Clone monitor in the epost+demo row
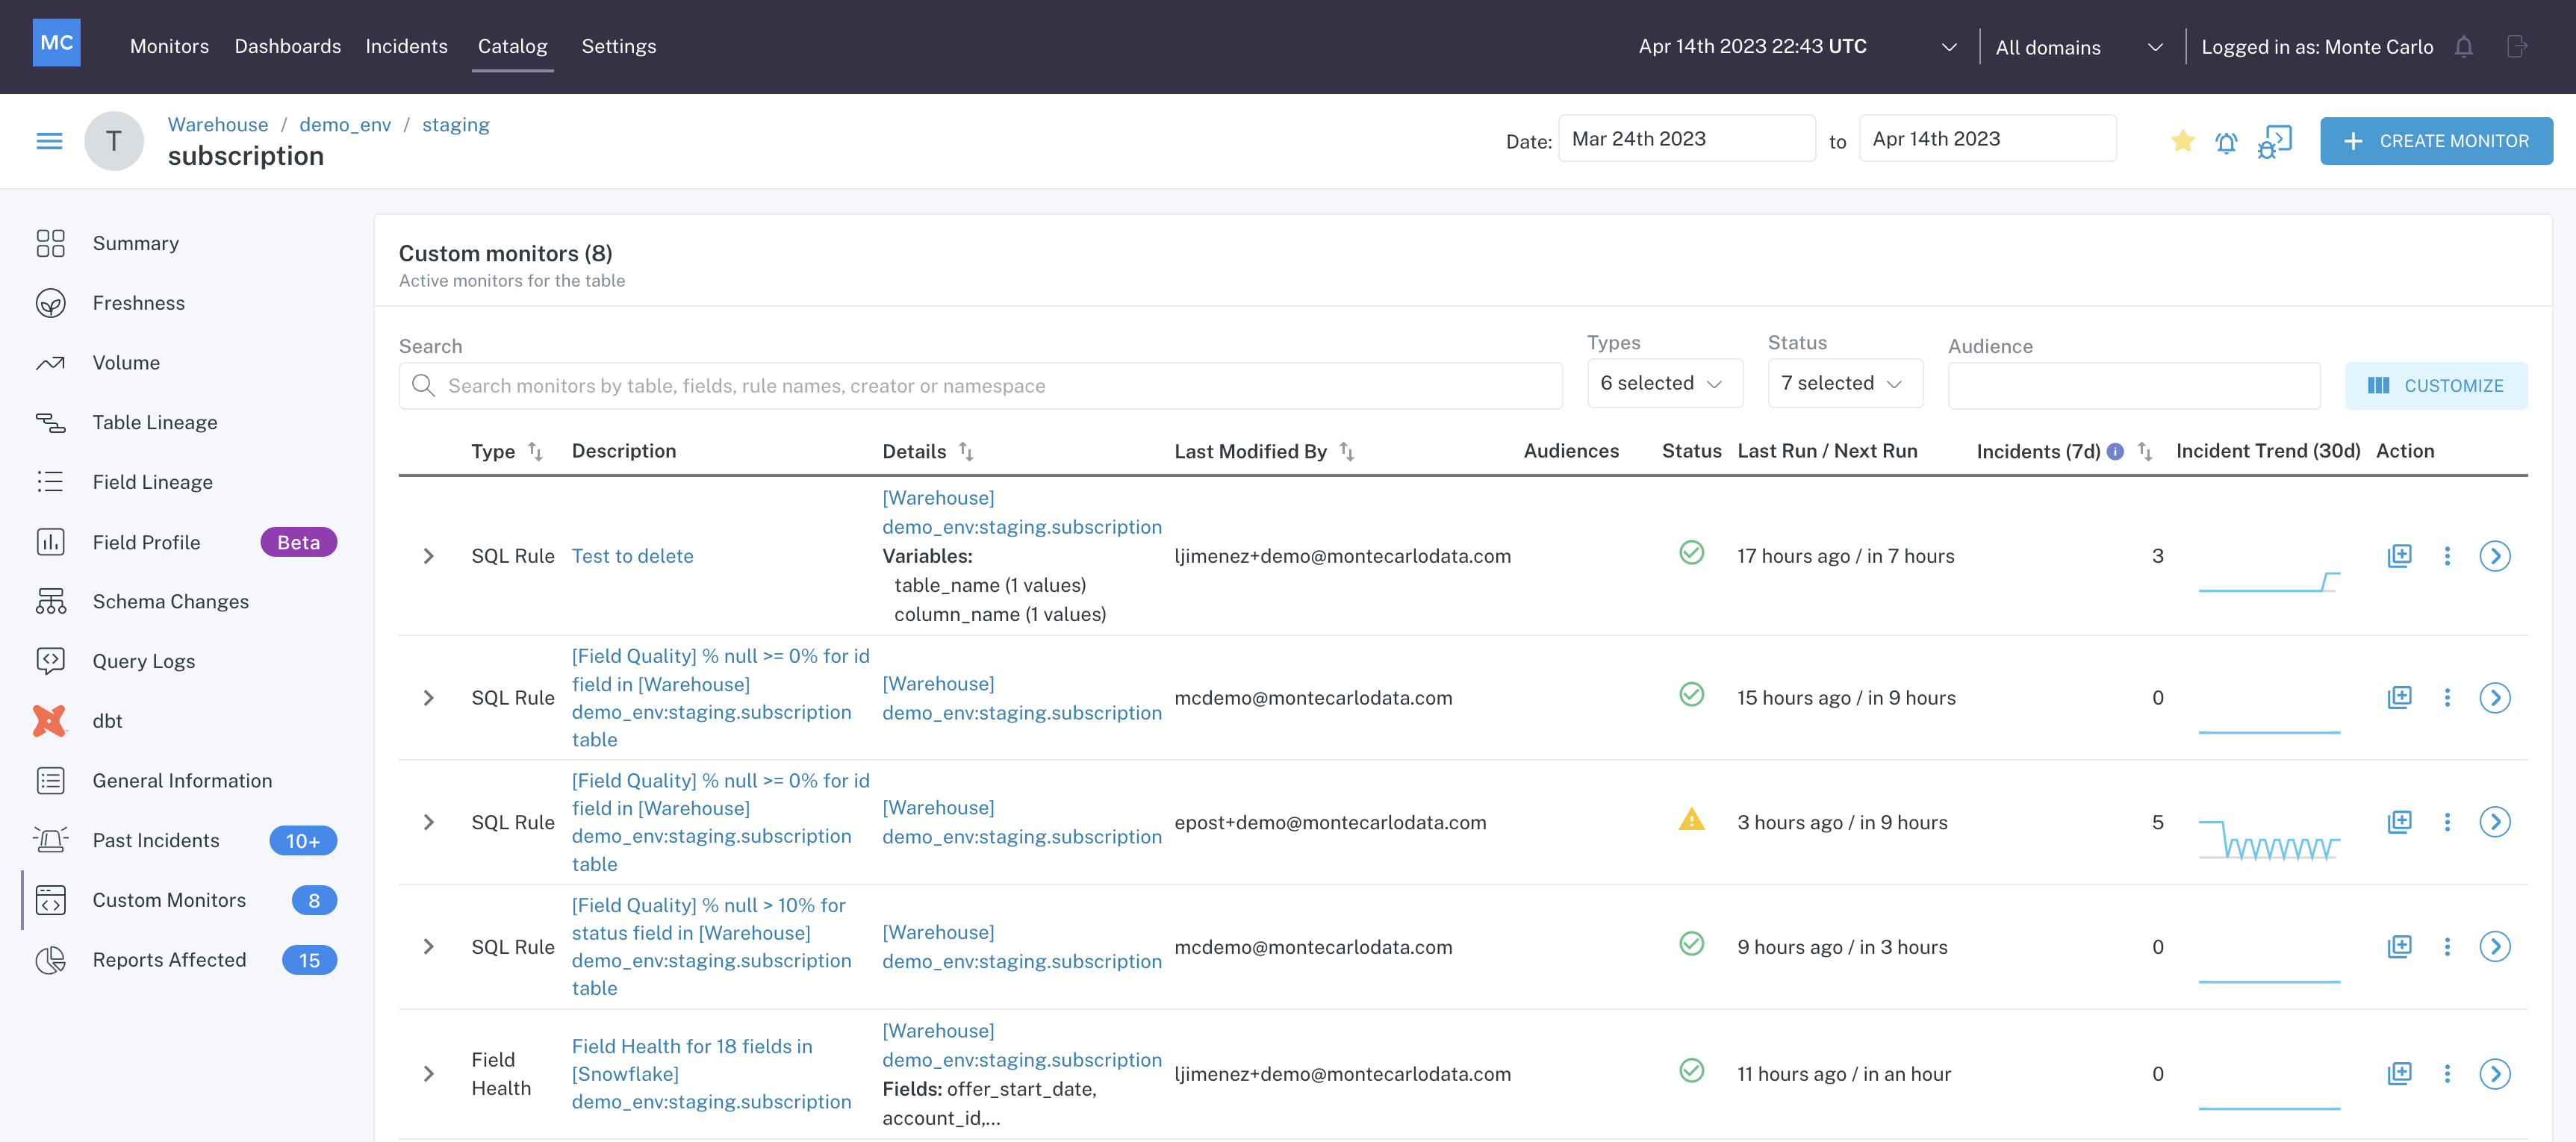The image size is (2576, 1142). (2399, 822)
